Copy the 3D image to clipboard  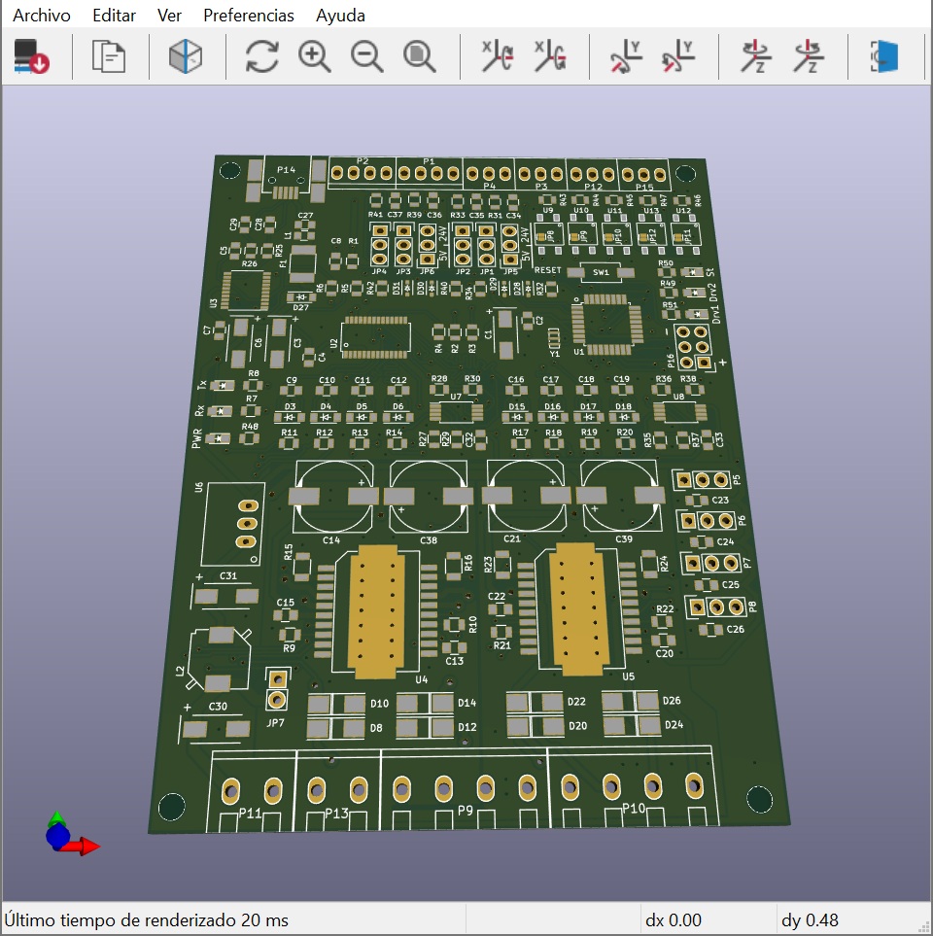pyautogui.click(x=107, y=56)
